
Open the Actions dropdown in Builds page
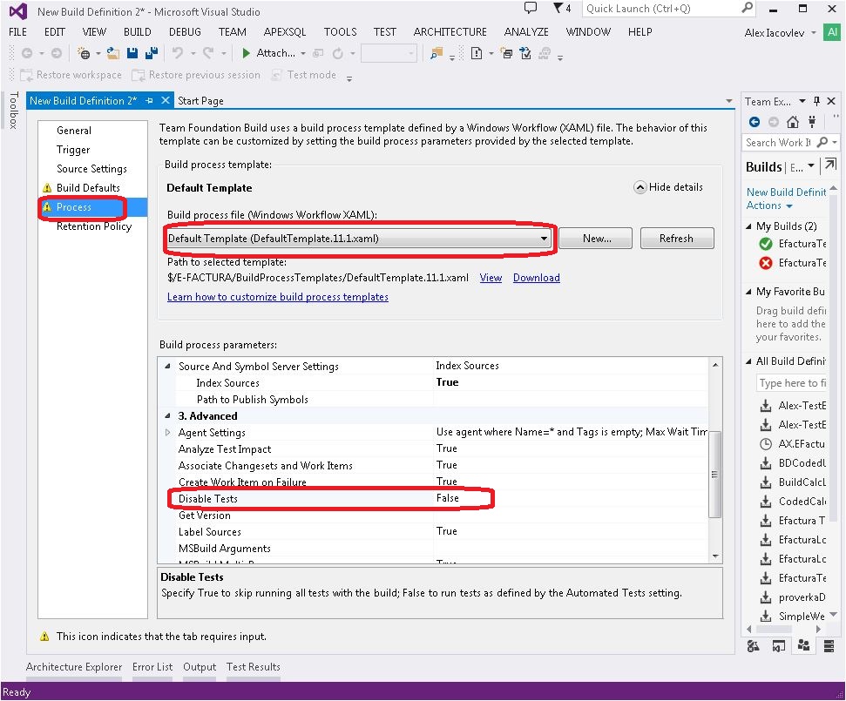(769, 206)
